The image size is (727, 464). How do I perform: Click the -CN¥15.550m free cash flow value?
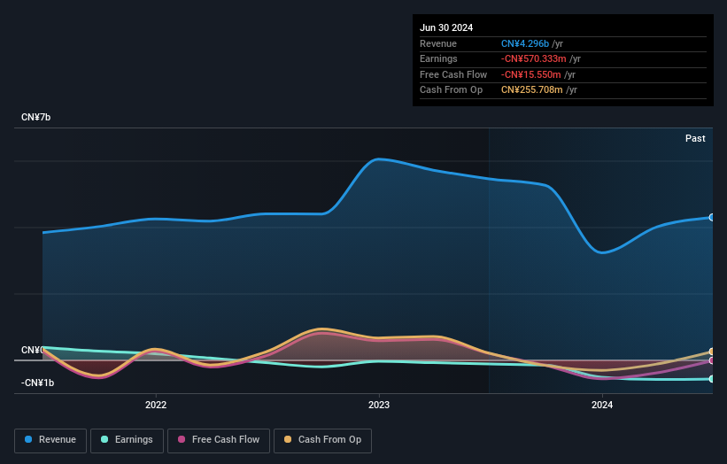(x=531, y=74)
